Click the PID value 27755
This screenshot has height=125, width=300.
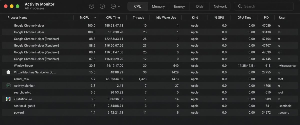pos(266,72)
